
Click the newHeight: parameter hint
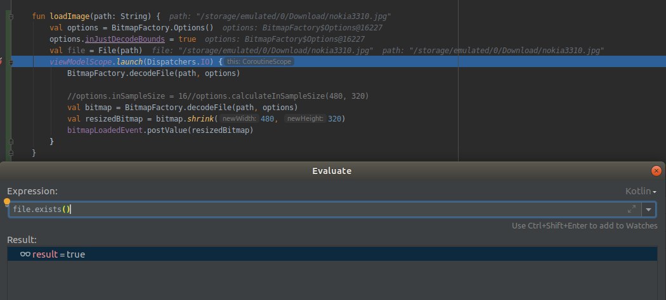tap(305, 118)
